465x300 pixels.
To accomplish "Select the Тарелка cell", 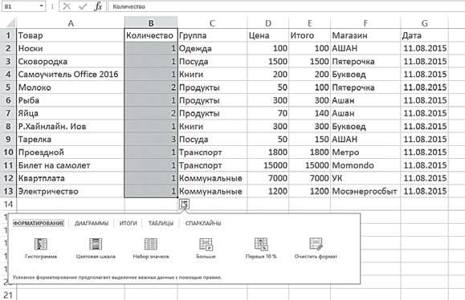I will [71, 140].
